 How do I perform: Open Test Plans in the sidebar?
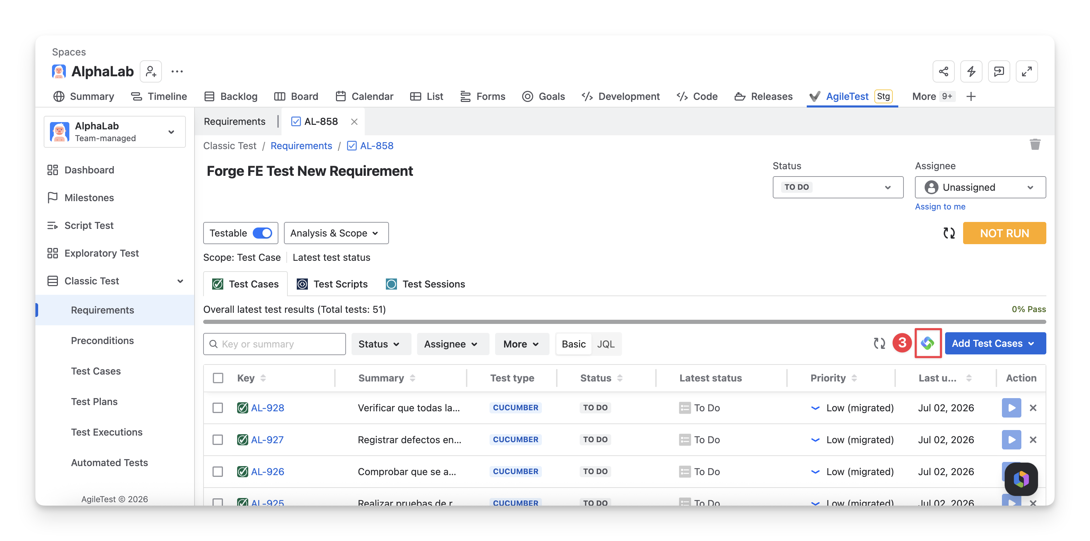pyautogui.click(x=94, y=402)
